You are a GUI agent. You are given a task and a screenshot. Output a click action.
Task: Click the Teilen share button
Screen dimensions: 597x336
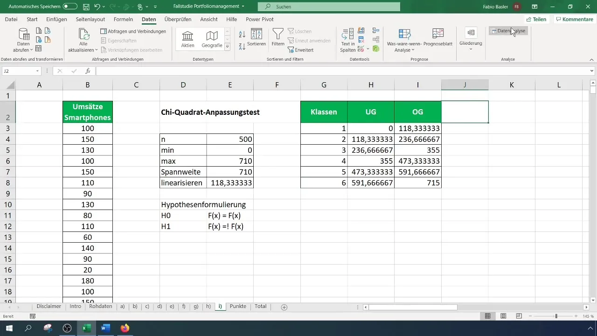click(537, 19)
